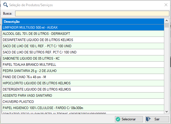Select PANO DE CHAO 76 x 48 cm row

[83, 77]
